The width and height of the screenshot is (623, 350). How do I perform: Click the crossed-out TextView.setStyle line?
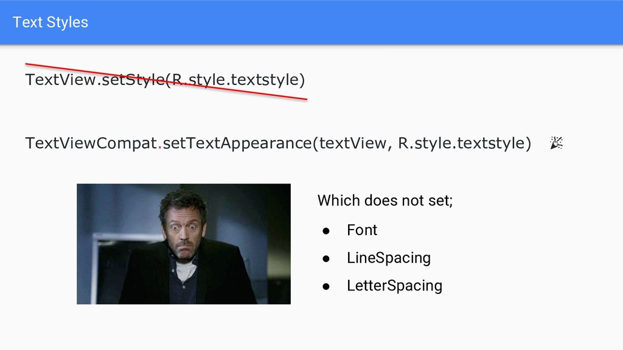tap(165, 80)
